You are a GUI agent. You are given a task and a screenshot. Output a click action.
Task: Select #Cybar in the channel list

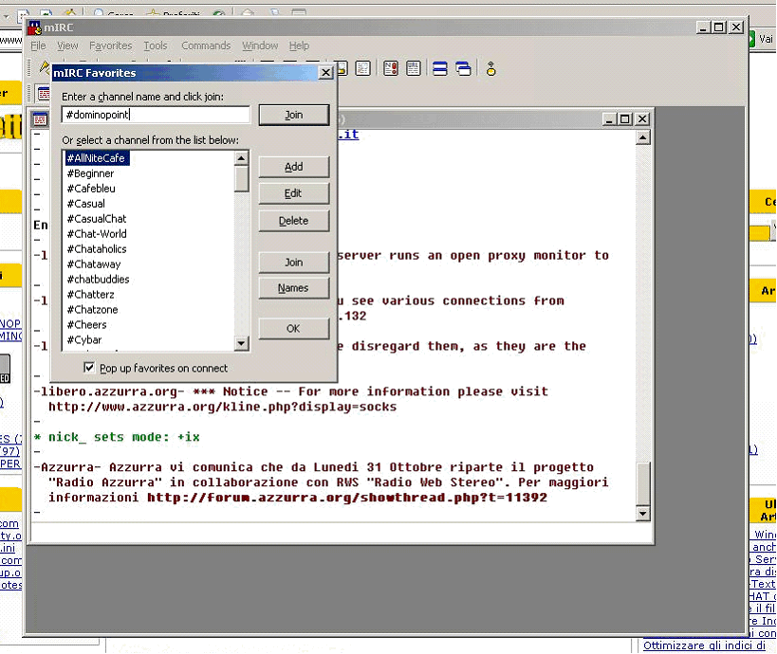coord(84,340)
